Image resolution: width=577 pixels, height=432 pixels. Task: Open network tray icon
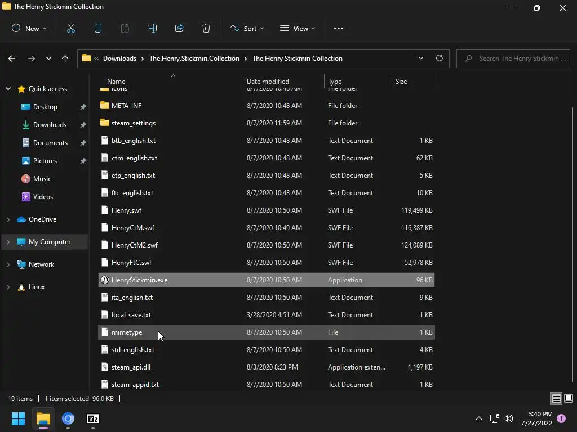(494, 418)
